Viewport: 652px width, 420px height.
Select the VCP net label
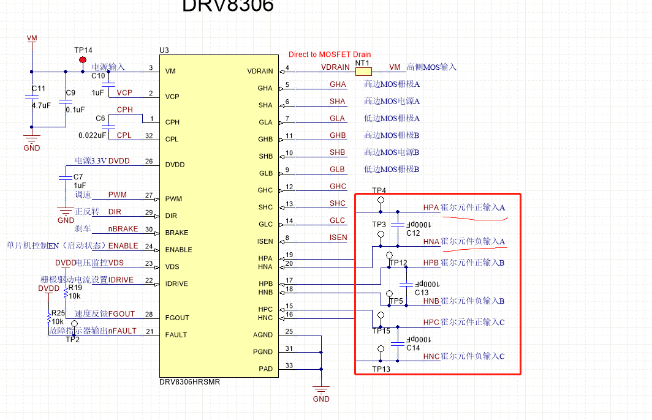click(x=124, y=92)
